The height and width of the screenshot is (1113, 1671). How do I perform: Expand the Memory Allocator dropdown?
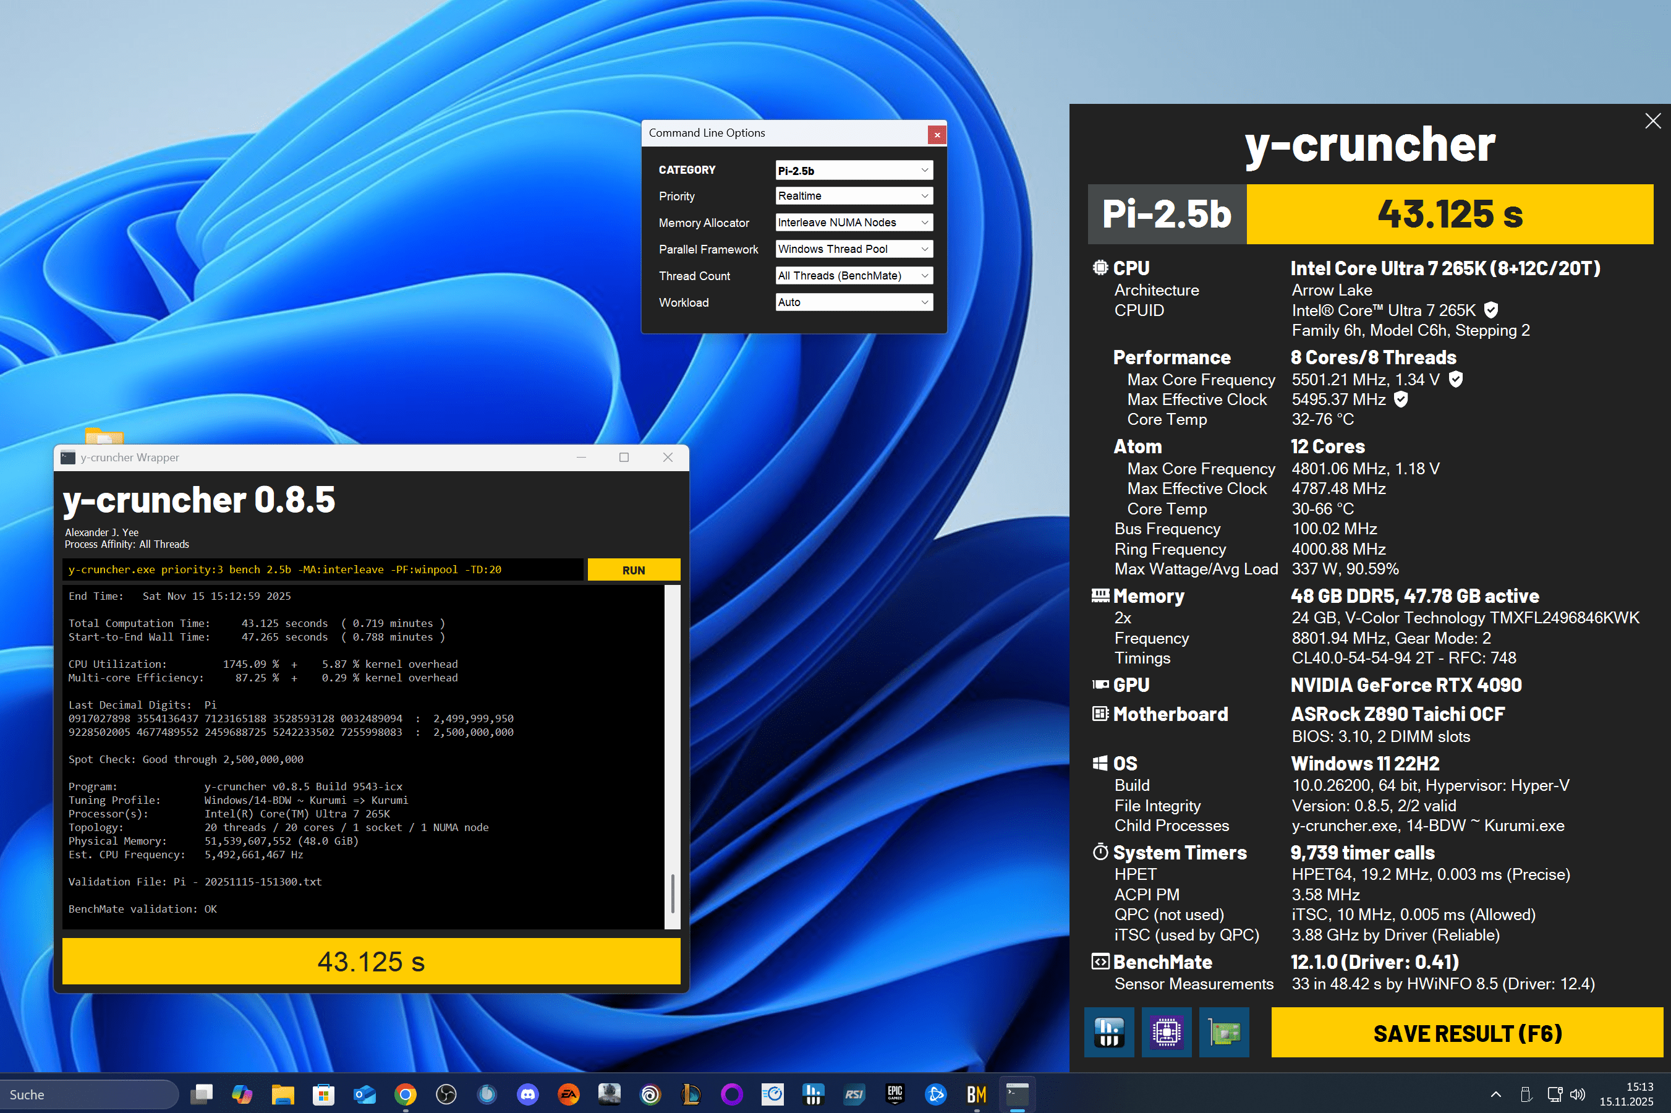pos(854,222)
